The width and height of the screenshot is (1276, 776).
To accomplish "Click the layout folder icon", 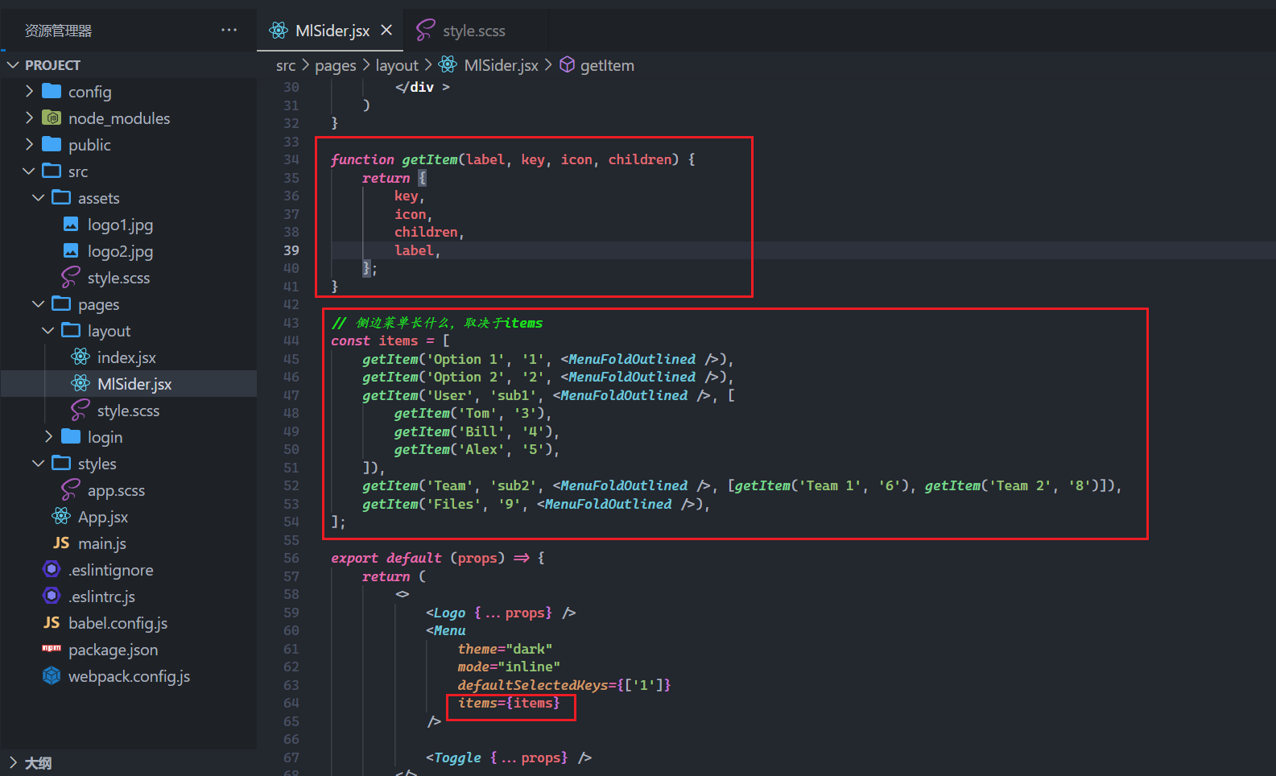I will [71, 330].
